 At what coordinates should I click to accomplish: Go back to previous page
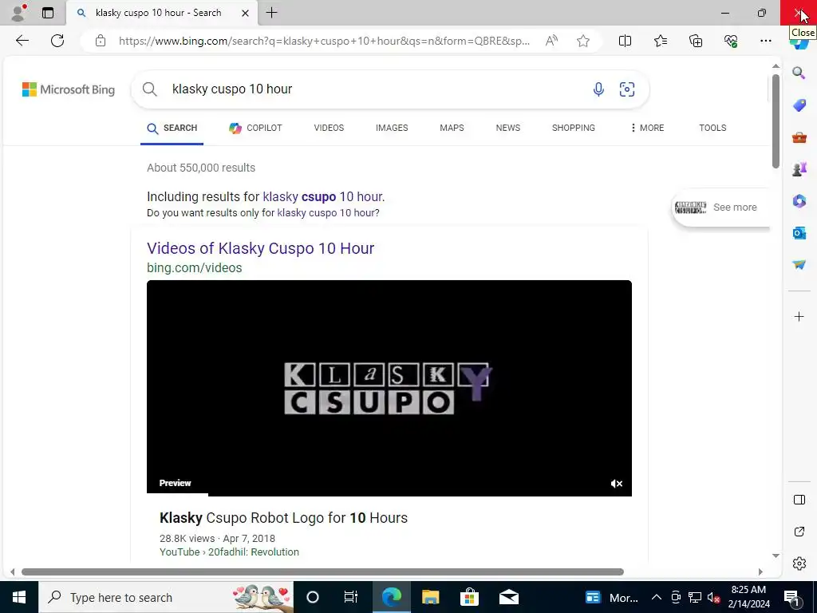pyautogui.click(x=22, y=41)
